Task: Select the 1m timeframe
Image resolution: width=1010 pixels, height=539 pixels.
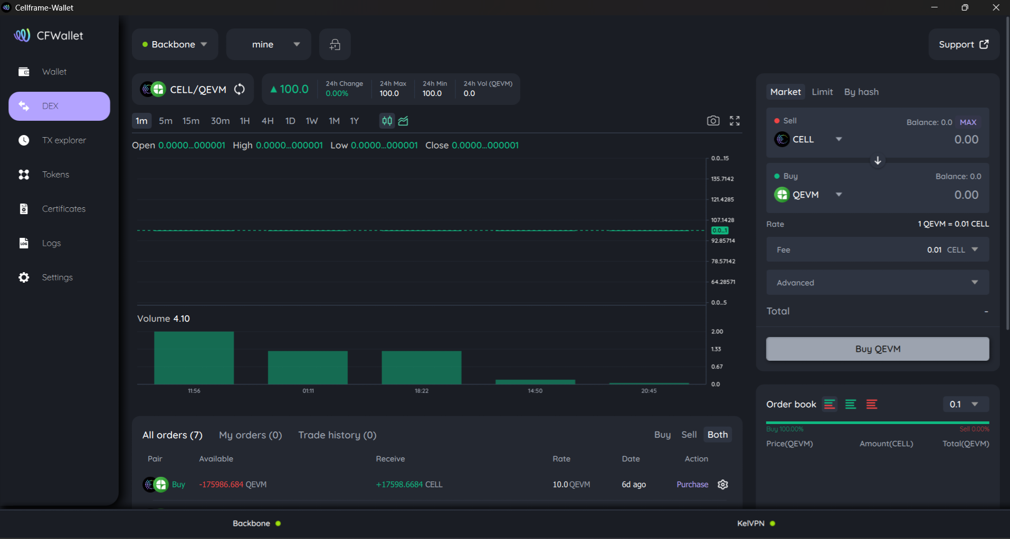Action: pos(141,121)
